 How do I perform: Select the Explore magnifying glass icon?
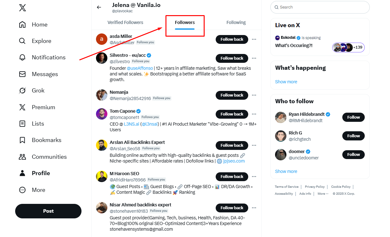click(22, 41)
